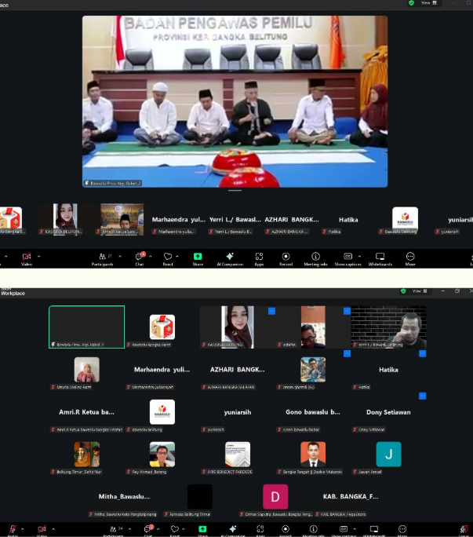Open Participants panel in the upper meeting toolbar
The image size is (473, 537).
pos(102,258)
